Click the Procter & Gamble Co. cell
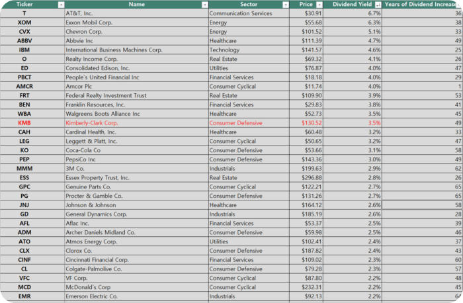463x303 pixels. [136, 196]
